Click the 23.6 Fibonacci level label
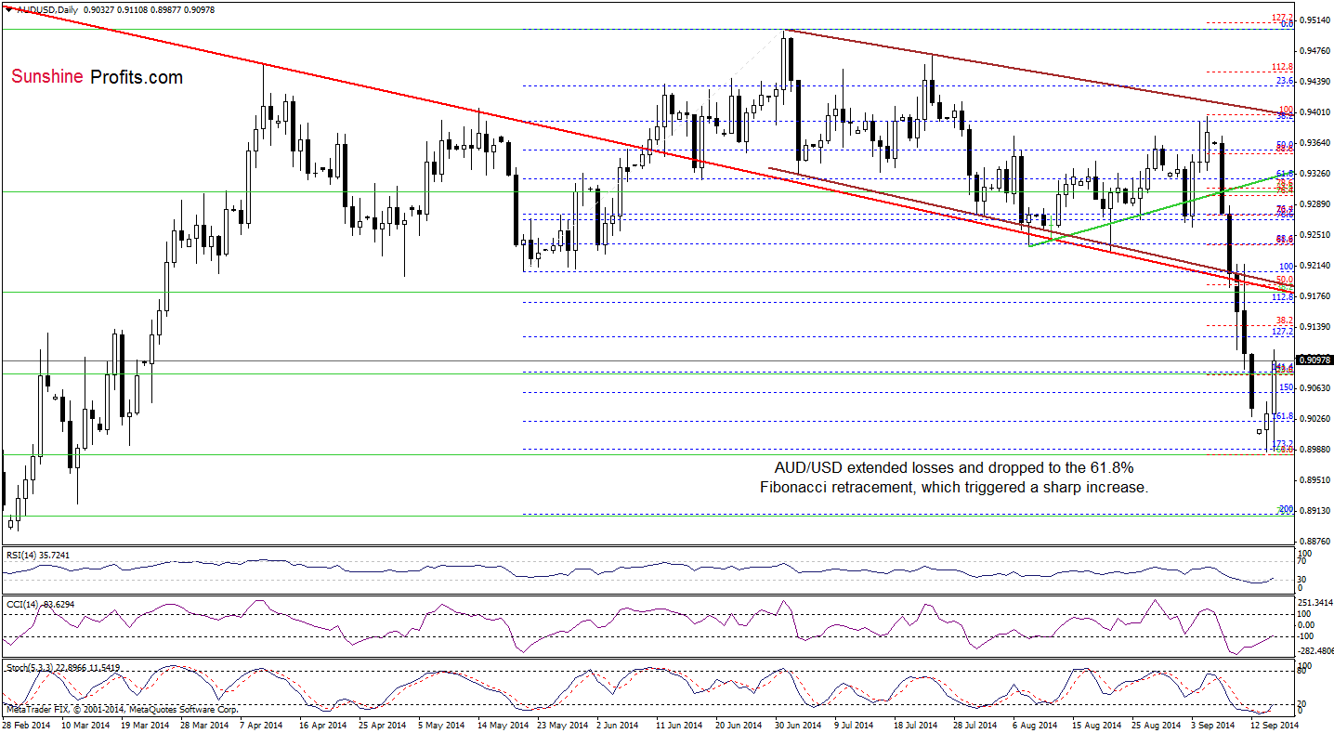This screenshot has width=1334, height=733. 1286,81
